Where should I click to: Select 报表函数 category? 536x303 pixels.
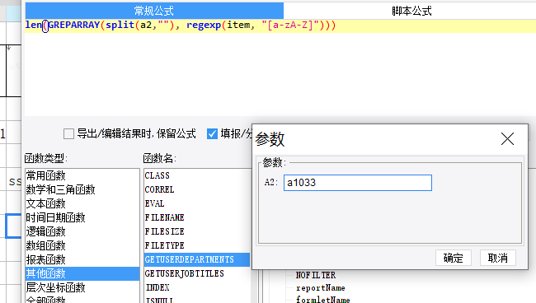82,259
